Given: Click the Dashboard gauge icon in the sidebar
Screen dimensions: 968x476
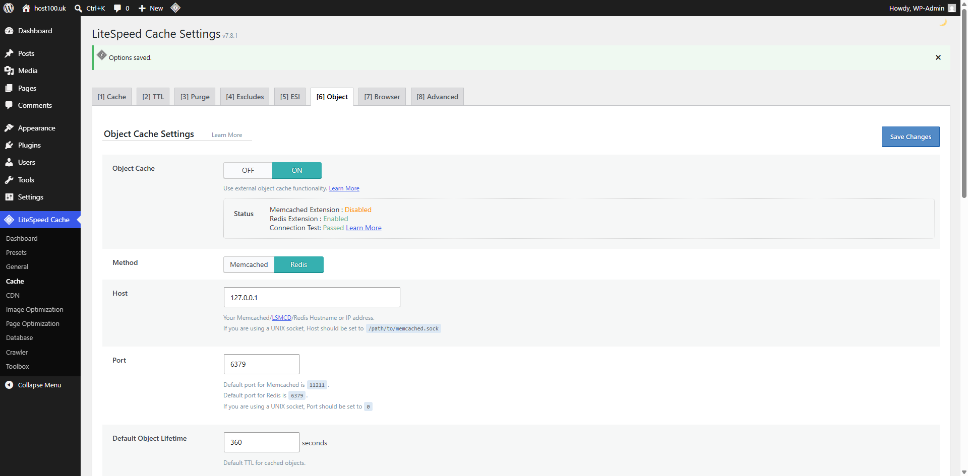Looking at the screenshot, I should click(9, 31).
